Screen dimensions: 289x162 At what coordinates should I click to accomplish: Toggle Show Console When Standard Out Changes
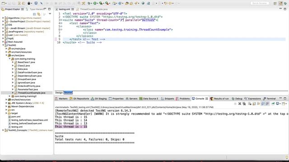tap(263, 104)
